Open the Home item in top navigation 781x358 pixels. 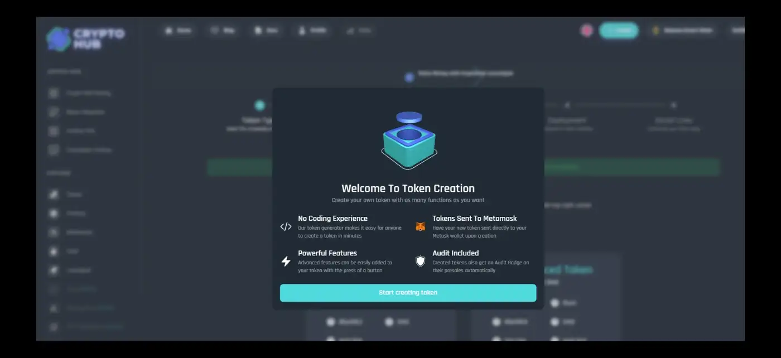coord(178,31)
